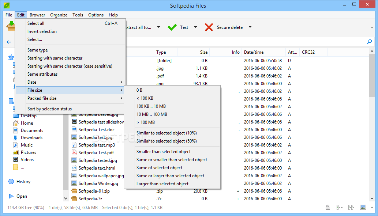Image resolution: width=378 pixels, height=216 pixels.
Task: Select the 100 KB .. 10 MB size option
Action: [x=172, y=106]
